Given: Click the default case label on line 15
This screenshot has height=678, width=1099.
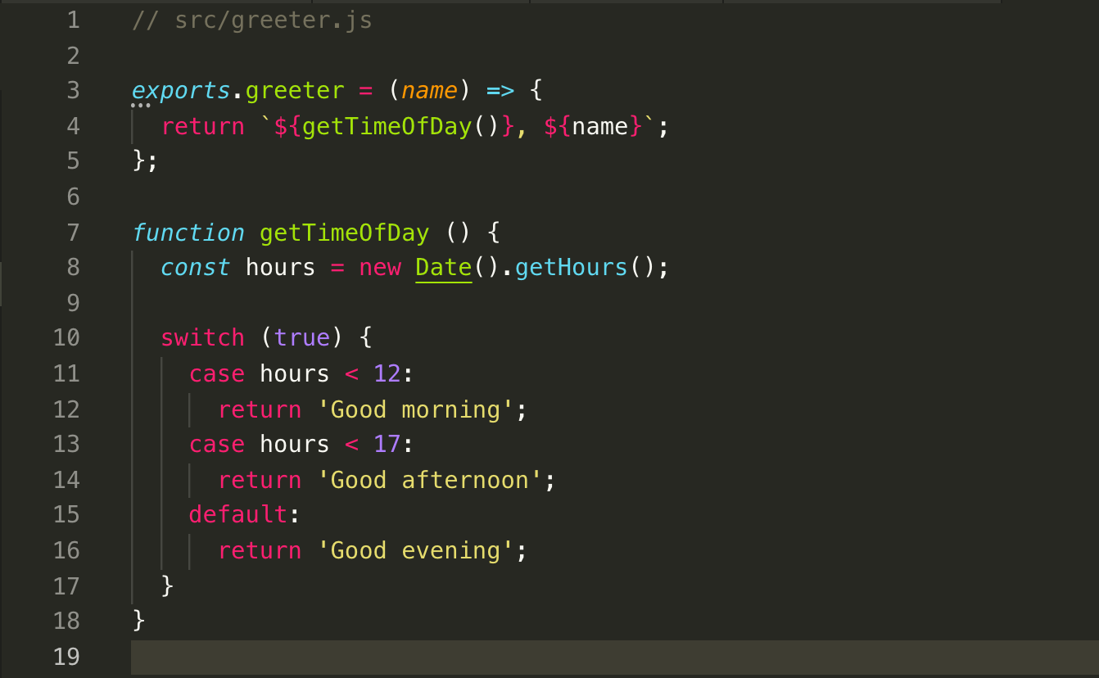Looking at the screenshot, I should coord(237,513).
